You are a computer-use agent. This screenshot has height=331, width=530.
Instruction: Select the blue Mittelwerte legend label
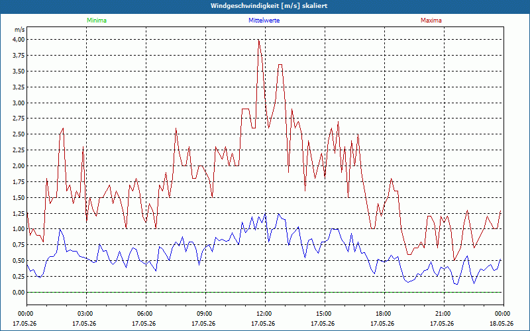pyautogui.click(x=264, y=21)
